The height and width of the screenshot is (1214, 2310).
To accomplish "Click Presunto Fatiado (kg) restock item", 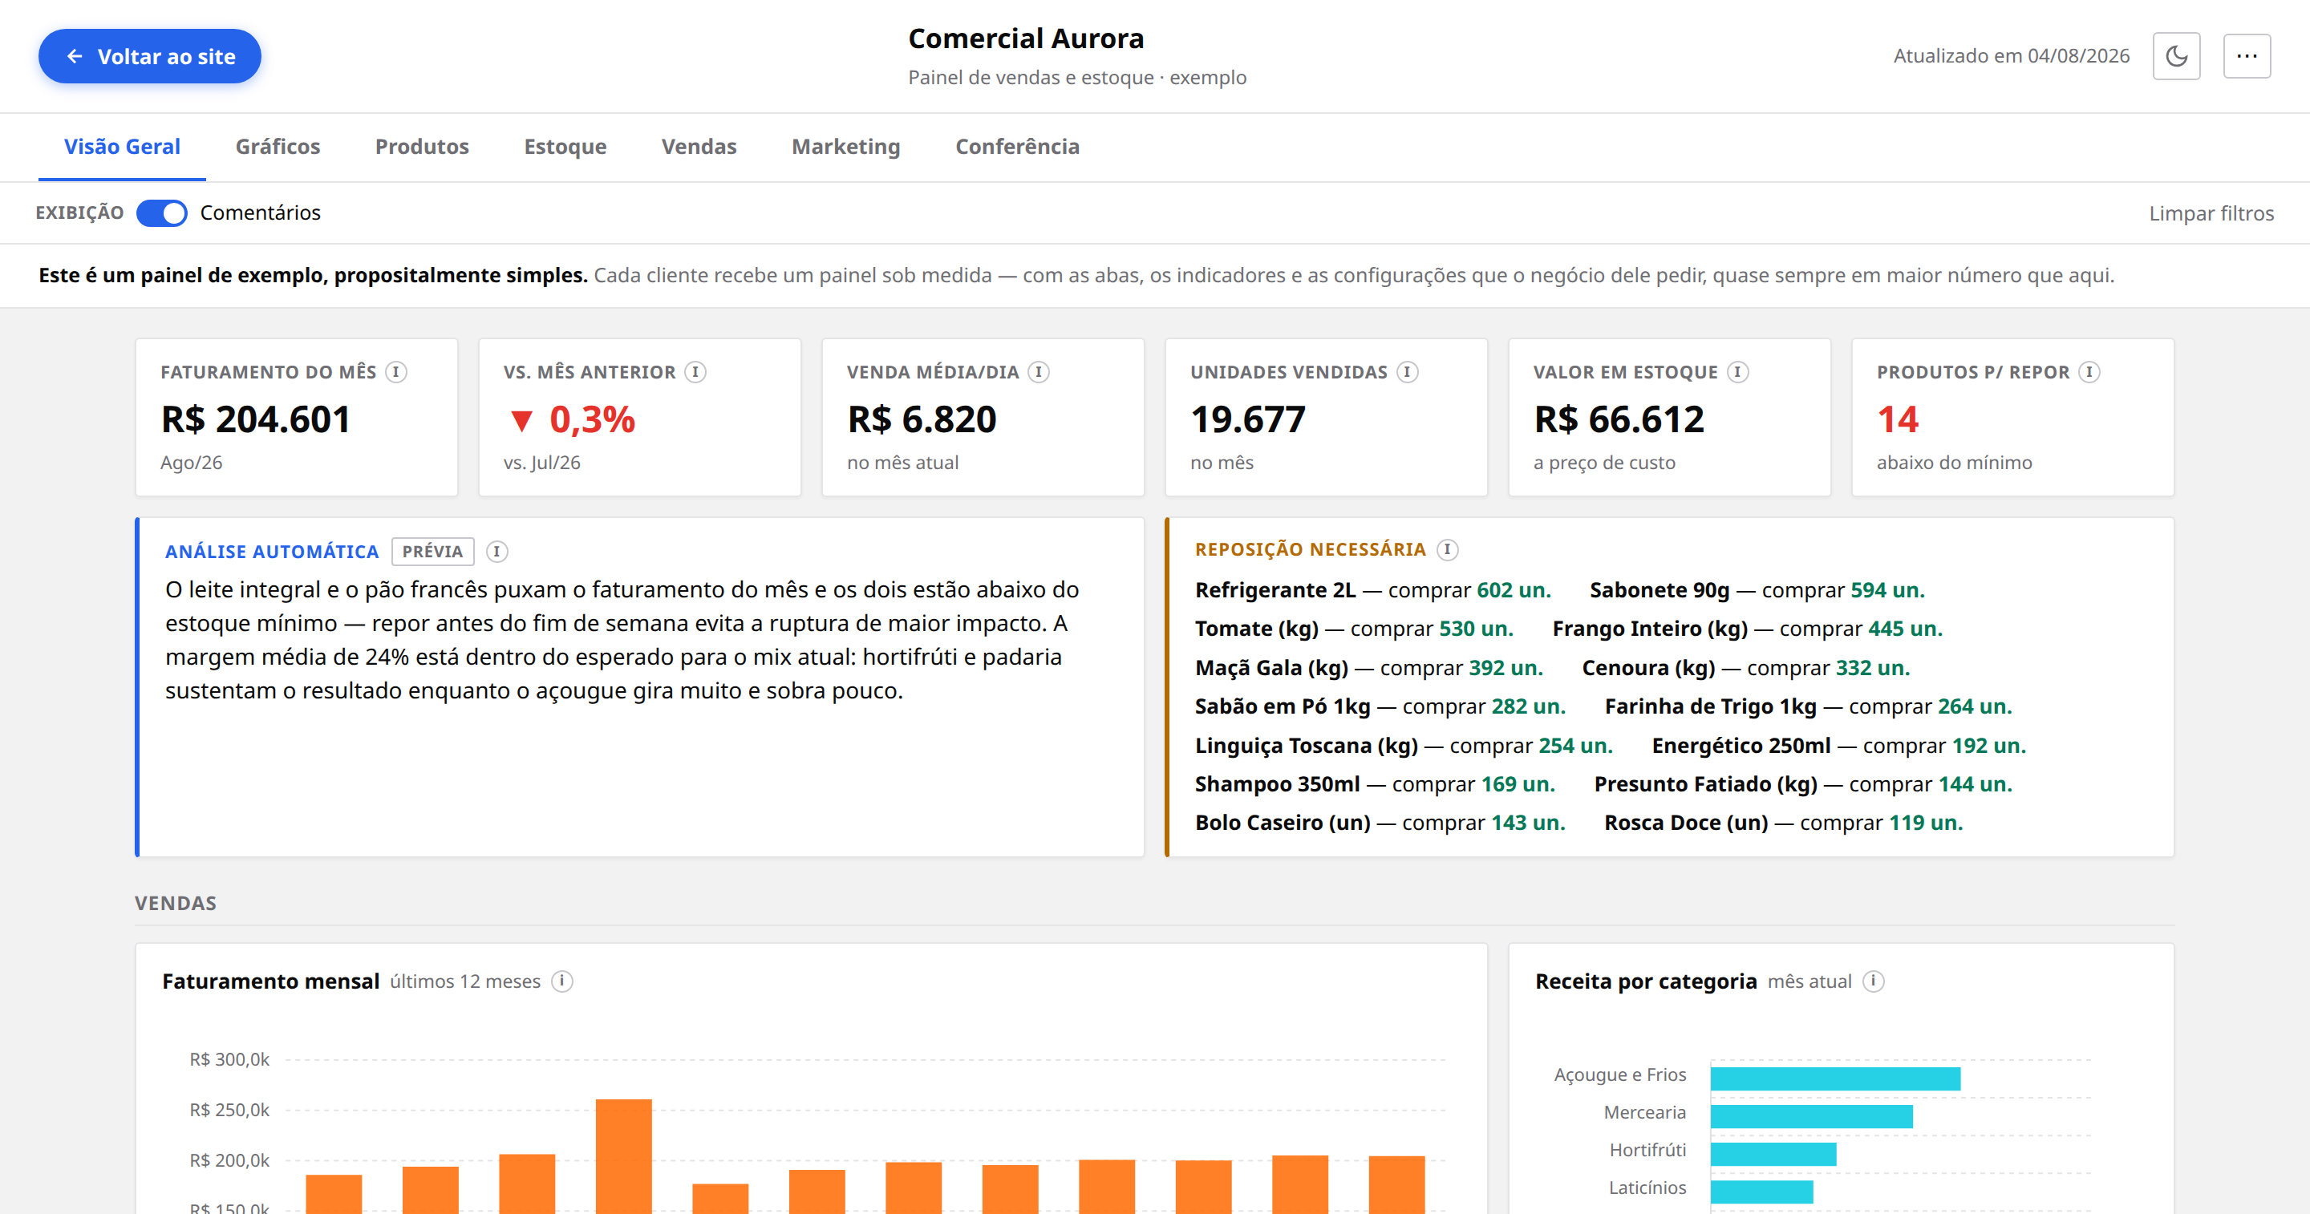I will pos(1803,784).
